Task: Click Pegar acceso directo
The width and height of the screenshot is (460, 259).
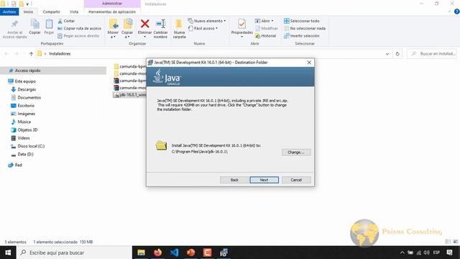Action: [78, 35]
